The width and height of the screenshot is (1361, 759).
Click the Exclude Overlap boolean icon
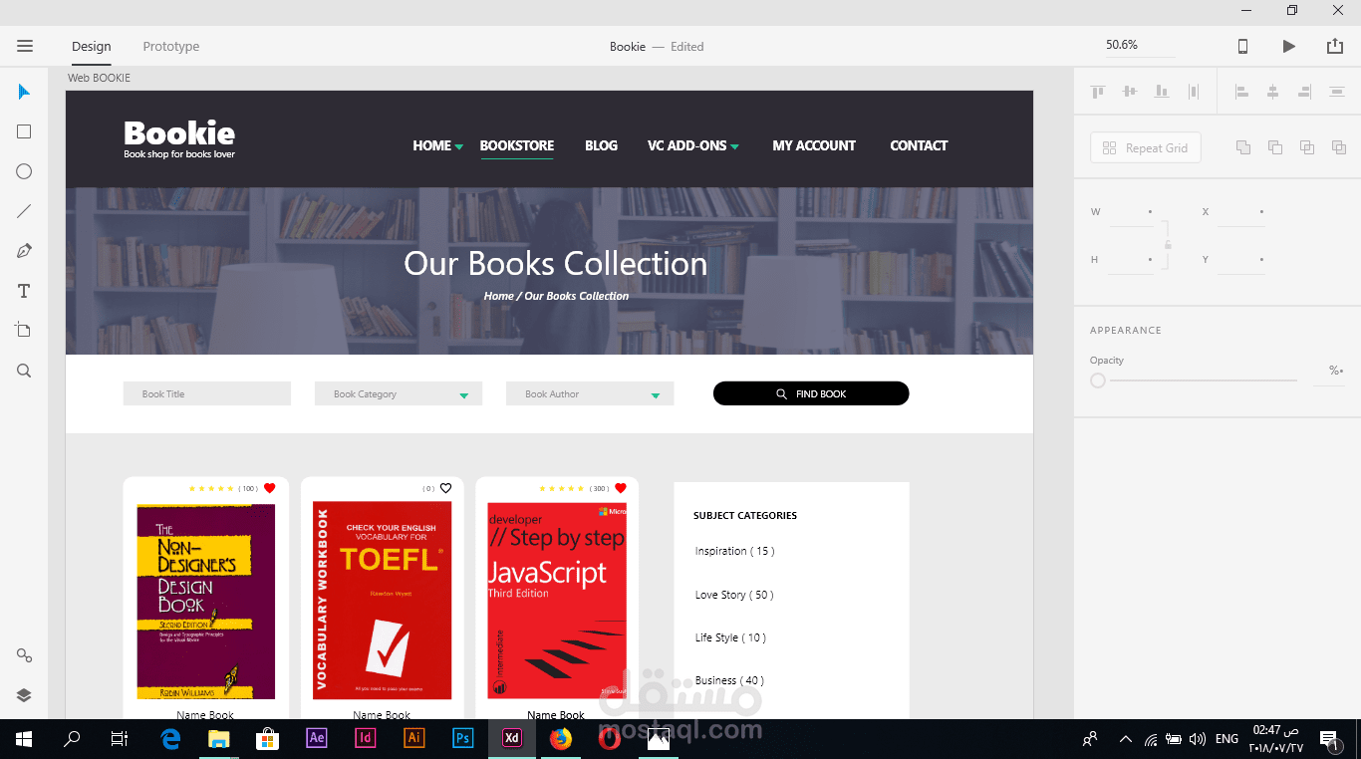pyautogui.click(x=1339, y=147)
